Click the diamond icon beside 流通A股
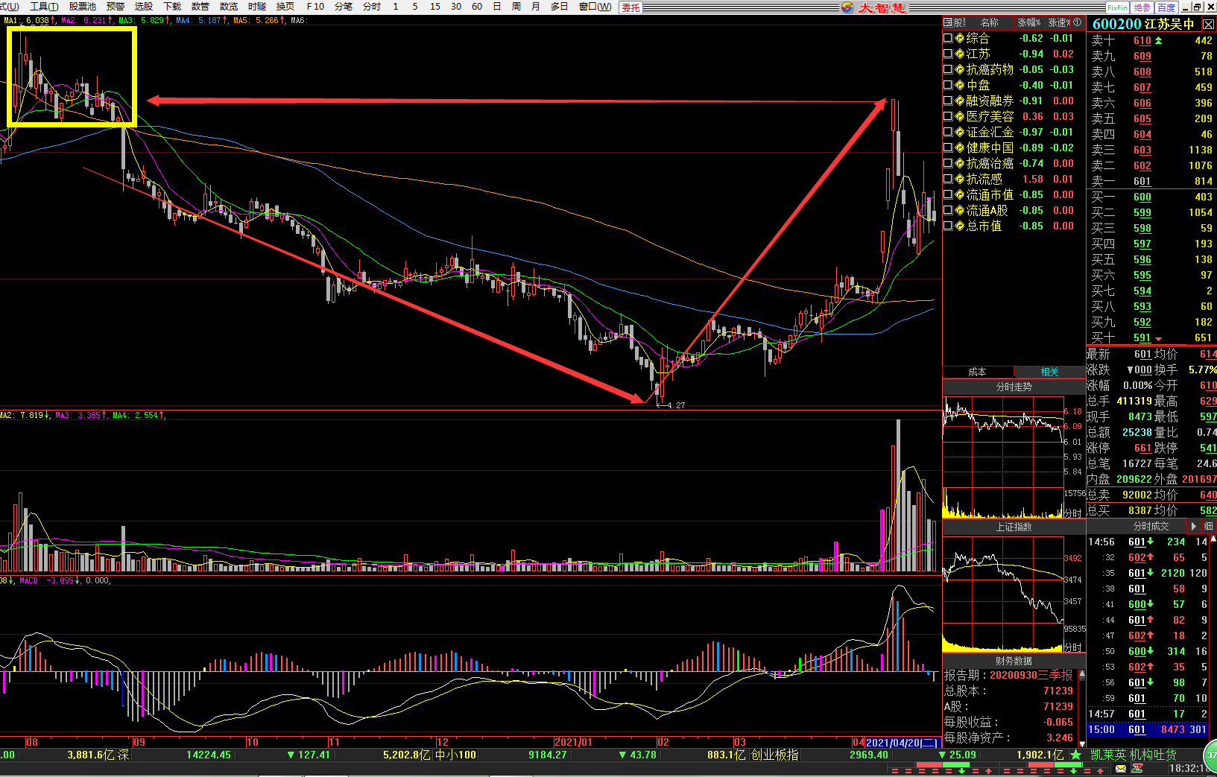1217x777 pixels. pyautogui.click(x=960, y=210)
